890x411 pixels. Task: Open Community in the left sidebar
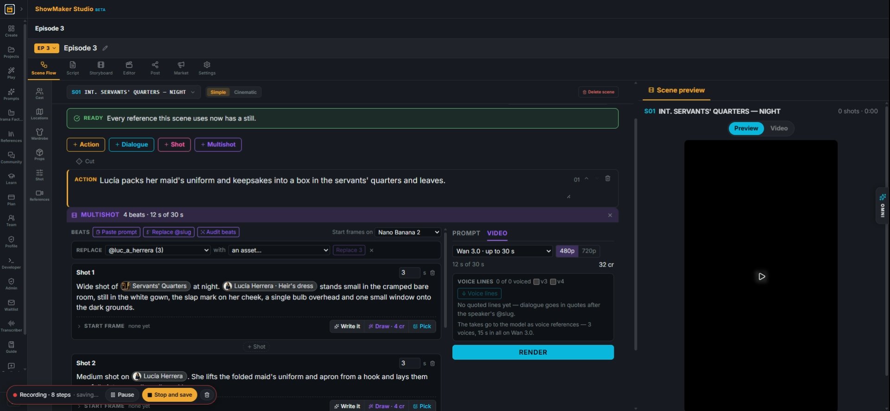tap(11, 158)
